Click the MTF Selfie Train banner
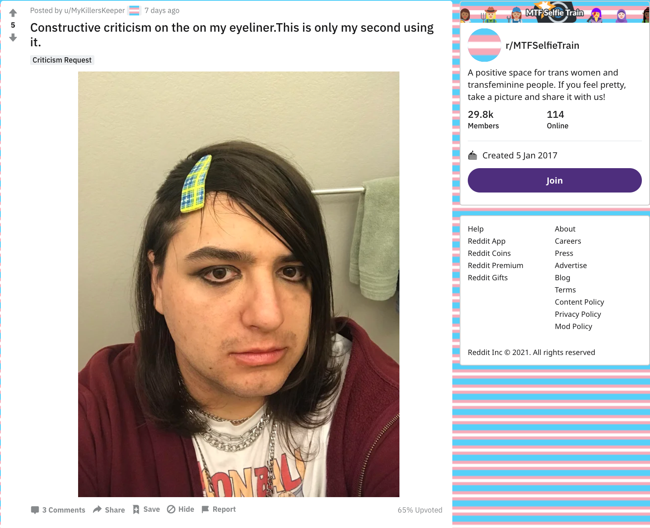The height and width of the screenshot is (528, 650). [555, 12]
